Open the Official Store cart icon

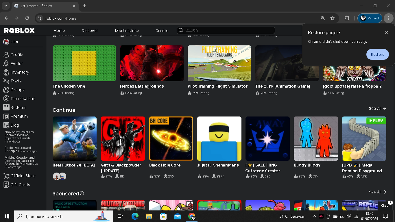tap(6, 176)
